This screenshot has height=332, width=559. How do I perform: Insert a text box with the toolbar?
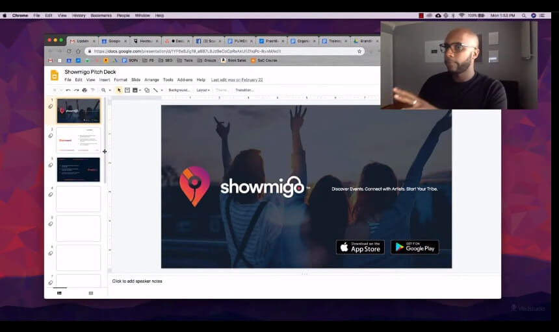(127, 90)
